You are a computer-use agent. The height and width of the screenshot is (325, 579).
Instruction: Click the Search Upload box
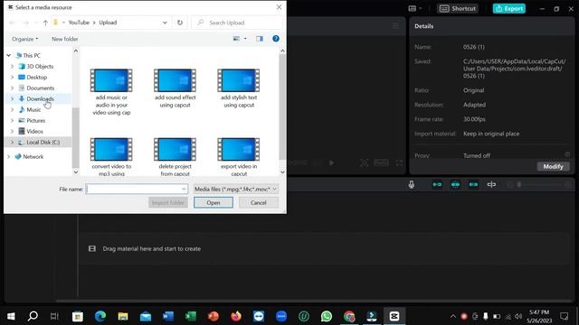click(237, 23)
